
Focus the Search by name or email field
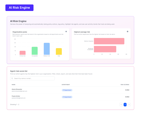point(32,78)
